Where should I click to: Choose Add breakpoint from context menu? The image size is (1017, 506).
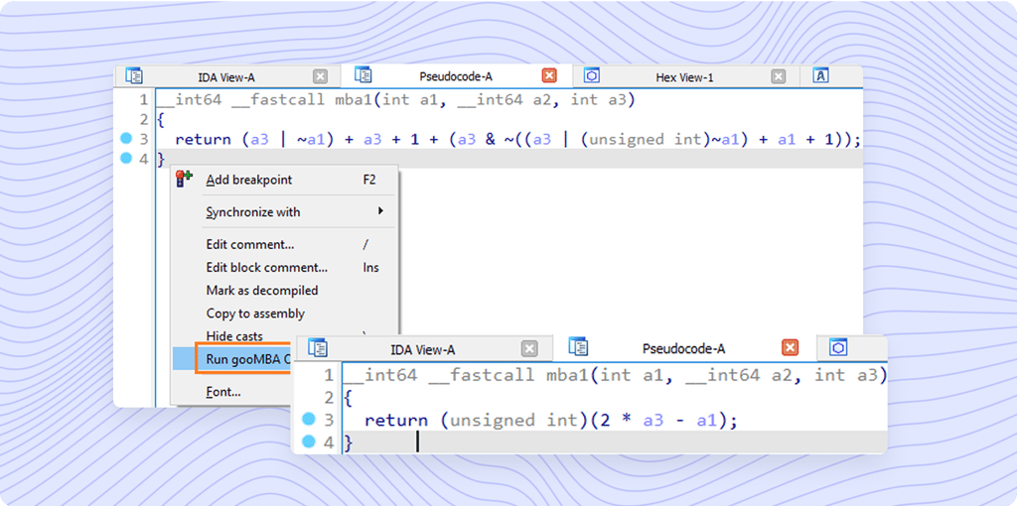click(x=285, y=181)
